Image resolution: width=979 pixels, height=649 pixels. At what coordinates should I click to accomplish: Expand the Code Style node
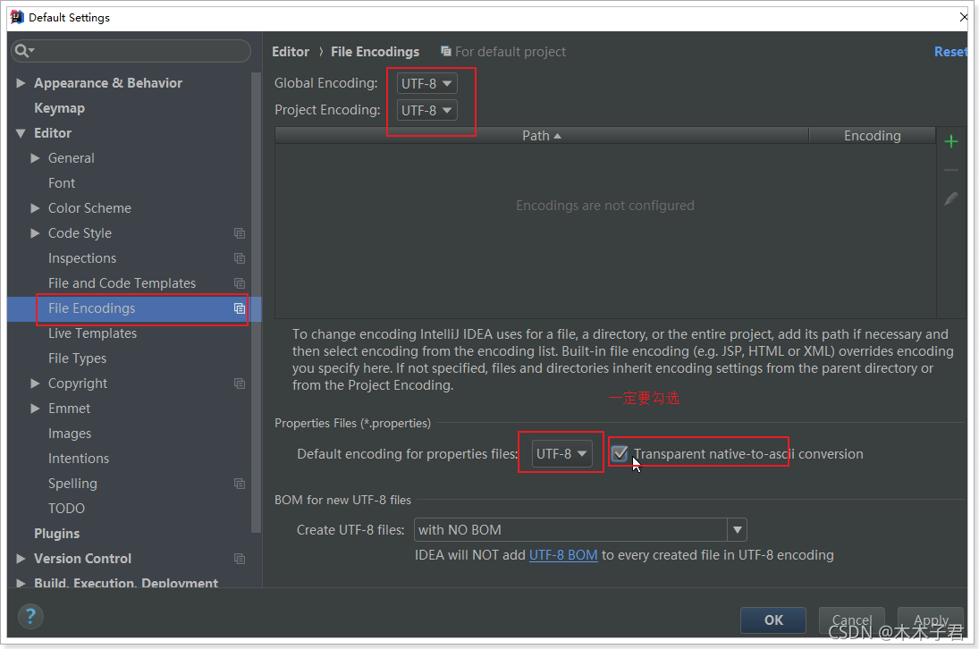36,232
